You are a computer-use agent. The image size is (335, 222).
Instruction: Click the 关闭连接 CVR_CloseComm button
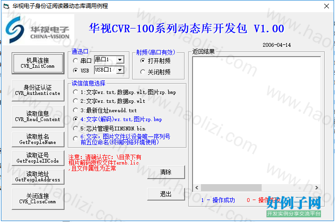pos(38,199)
